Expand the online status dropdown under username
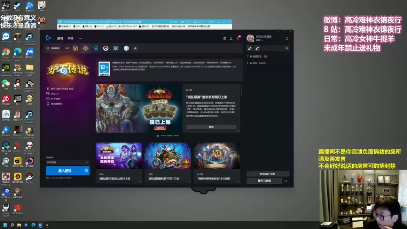This screenshot has width=407, height=229. tap(259, 40)
